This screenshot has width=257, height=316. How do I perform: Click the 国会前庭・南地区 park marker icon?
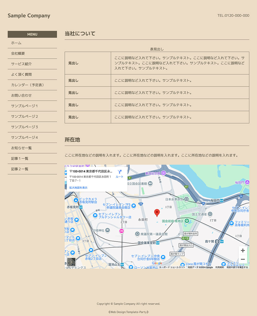click(187, 221)
